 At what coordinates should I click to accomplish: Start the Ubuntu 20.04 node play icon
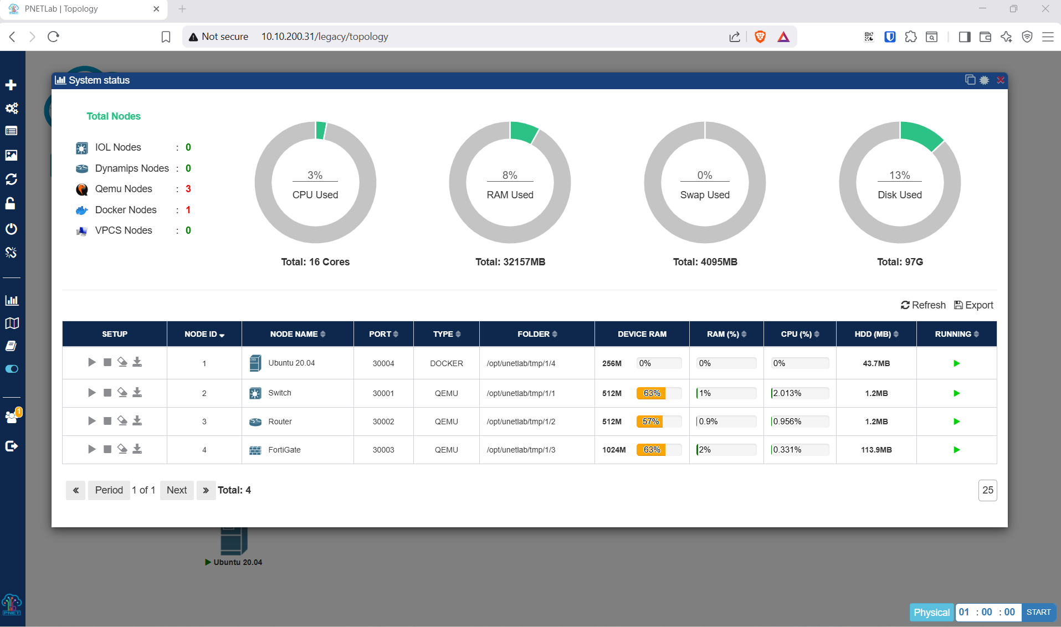point(91,362)
